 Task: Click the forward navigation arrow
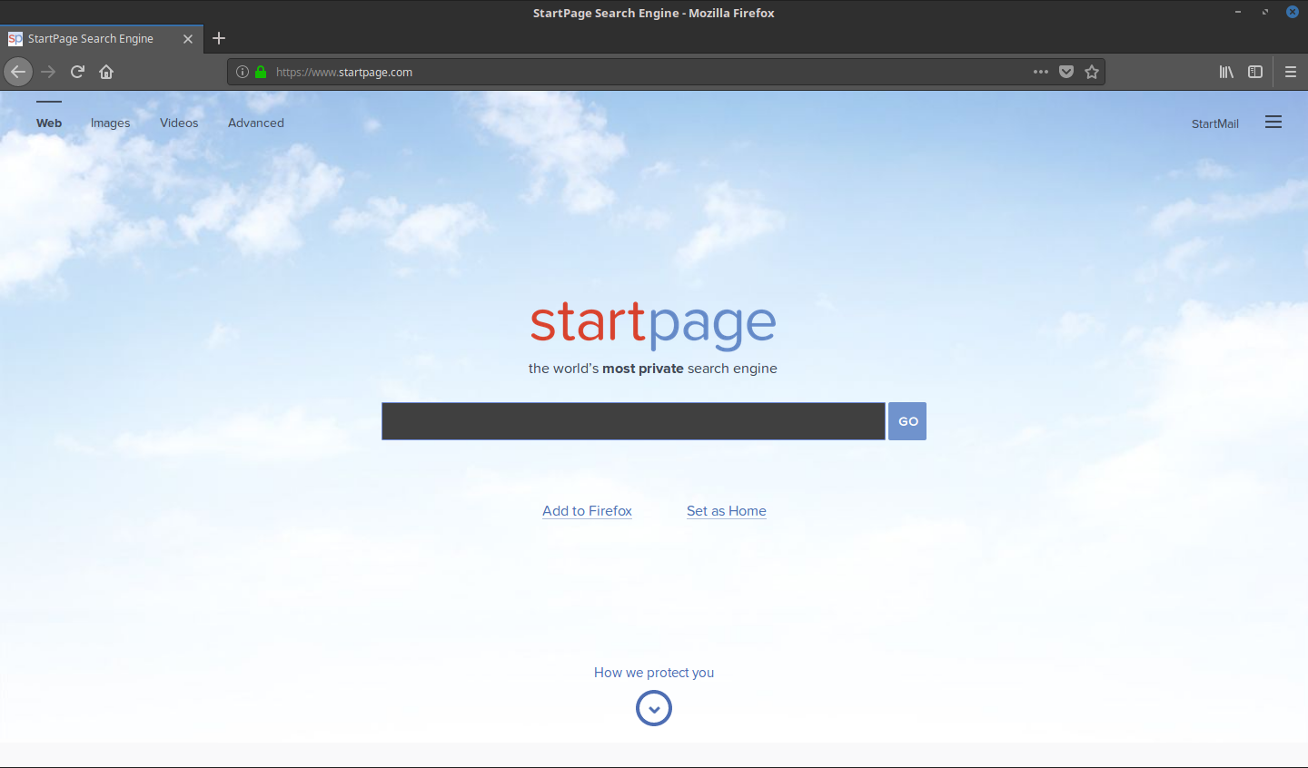(48, 72)
